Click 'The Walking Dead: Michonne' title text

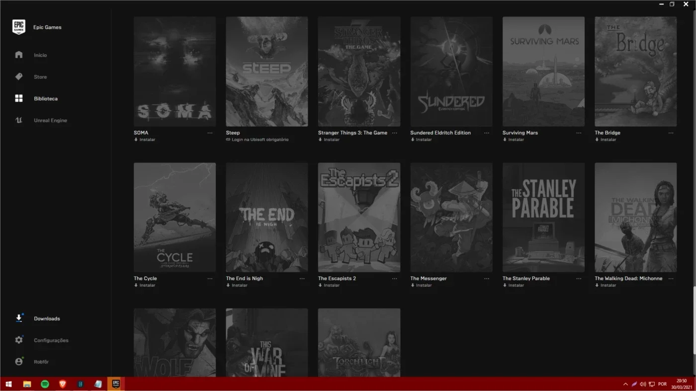628,278
